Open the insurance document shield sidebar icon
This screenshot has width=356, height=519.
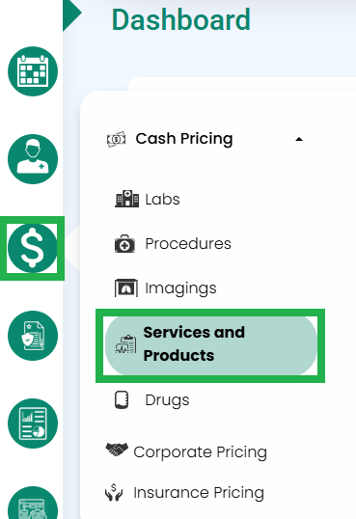click(x=33, y=336)
